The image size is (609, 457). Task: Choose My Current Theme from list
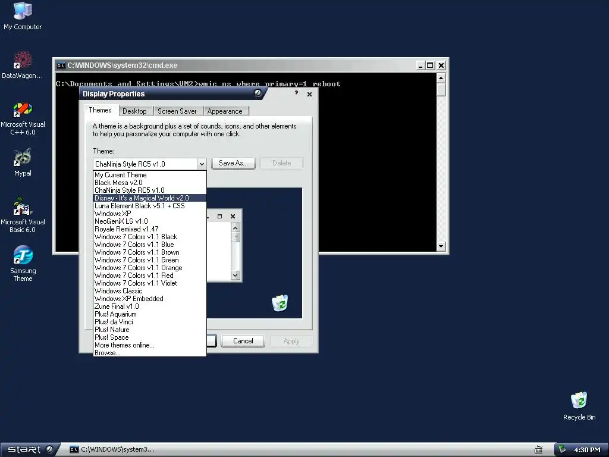coord(149,175)
